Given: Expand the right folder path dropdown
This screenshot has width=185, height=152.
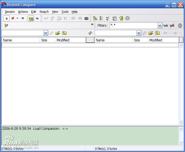Looking at the screenshot, I should click(x=139, y=33).
